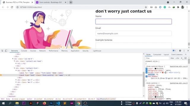Open Adobe XD from the taskbar
Viewport: 190px width, 106px height.
(72, 103)
